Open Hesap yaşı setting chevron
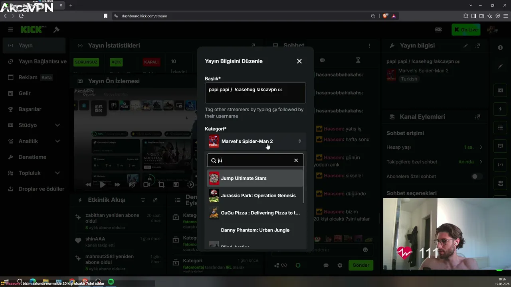Screen dimensions: 511x287 [x=481, y=147]
